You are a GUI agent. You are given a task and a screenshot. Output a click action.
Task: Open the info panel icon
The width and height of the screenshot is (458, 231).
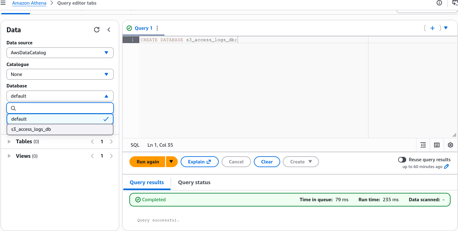click(439, 3)
